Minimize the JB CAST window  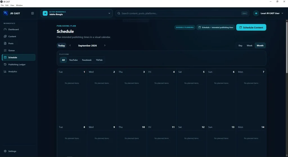point(271,1)
